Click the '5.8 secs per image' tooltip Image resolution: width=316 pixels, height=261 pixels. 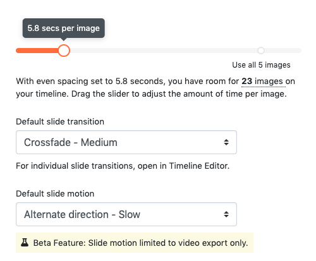[64, 28]
